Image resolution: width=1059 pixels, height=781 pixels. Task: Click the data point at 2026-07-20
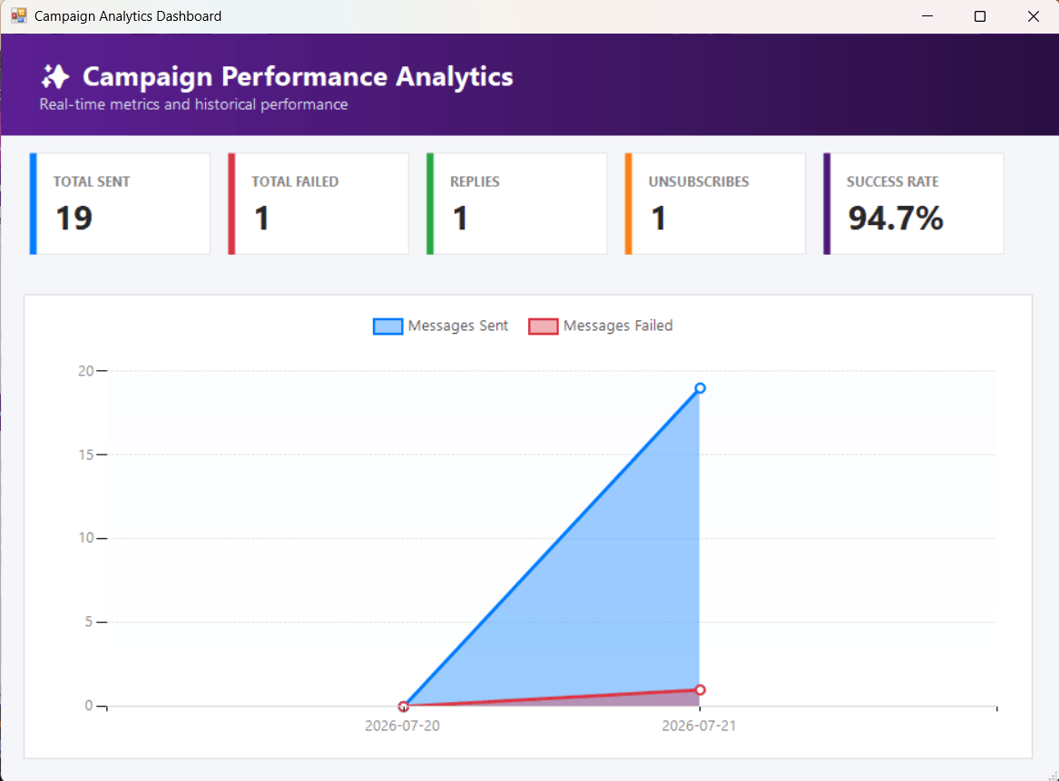(x=403, y=707)
